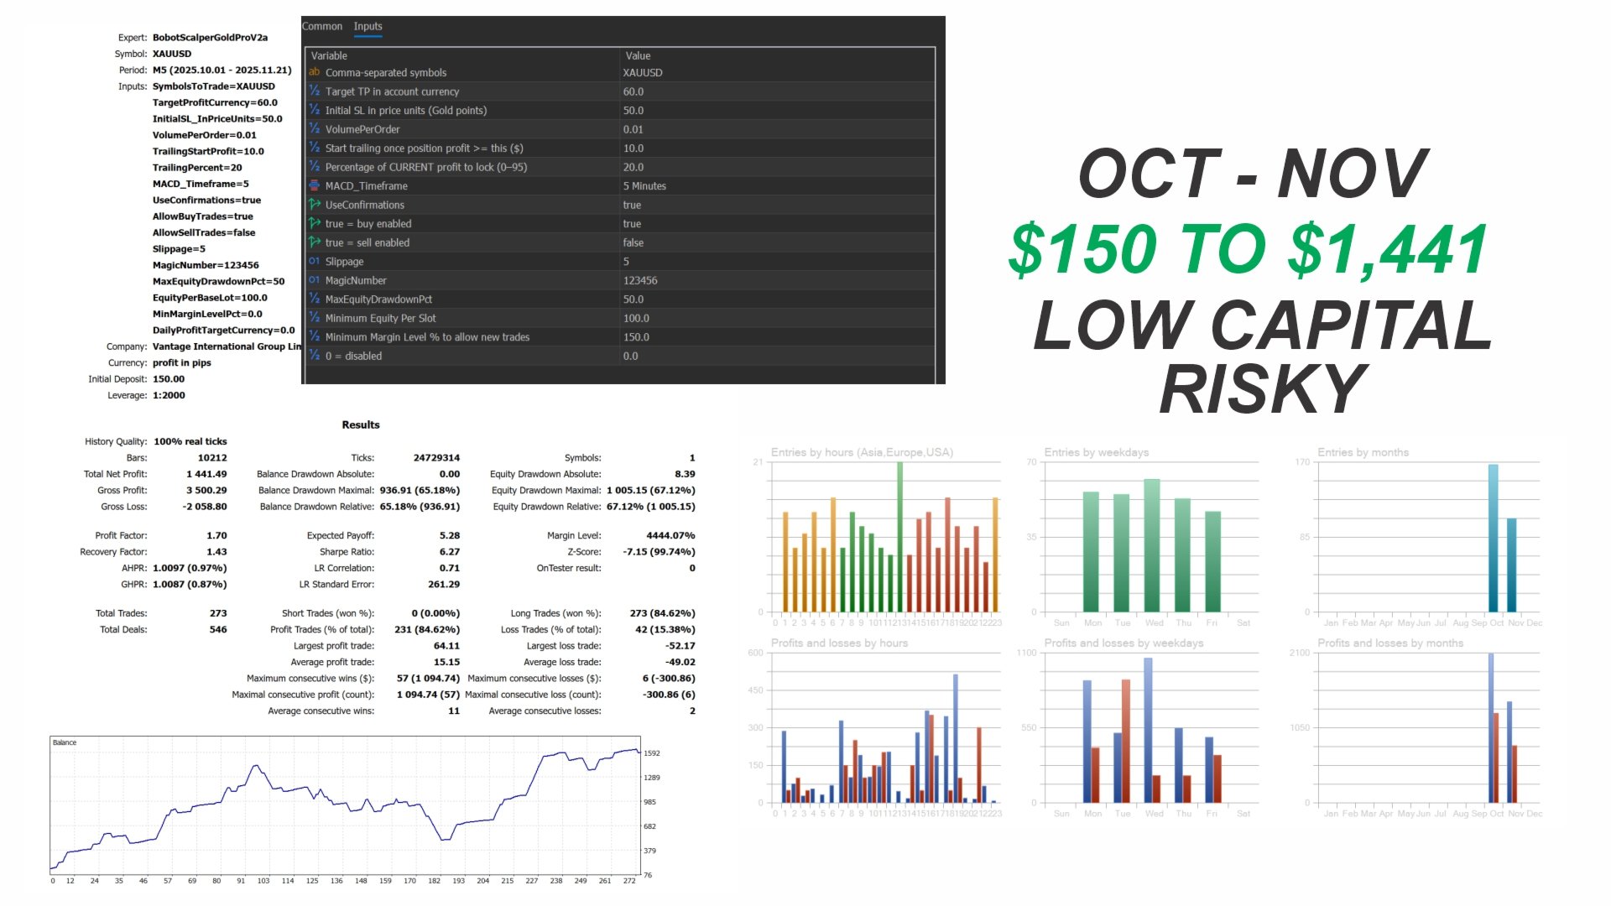Click the Balance label on equity chart
This screenshot has width=1611, height=906.
(65, 742)
